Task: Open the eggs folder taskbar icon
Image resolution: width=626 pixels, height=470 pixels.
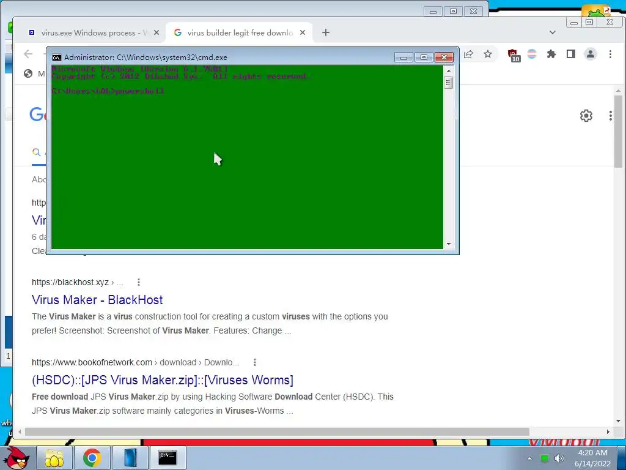Action: click(x=54, y=458)
